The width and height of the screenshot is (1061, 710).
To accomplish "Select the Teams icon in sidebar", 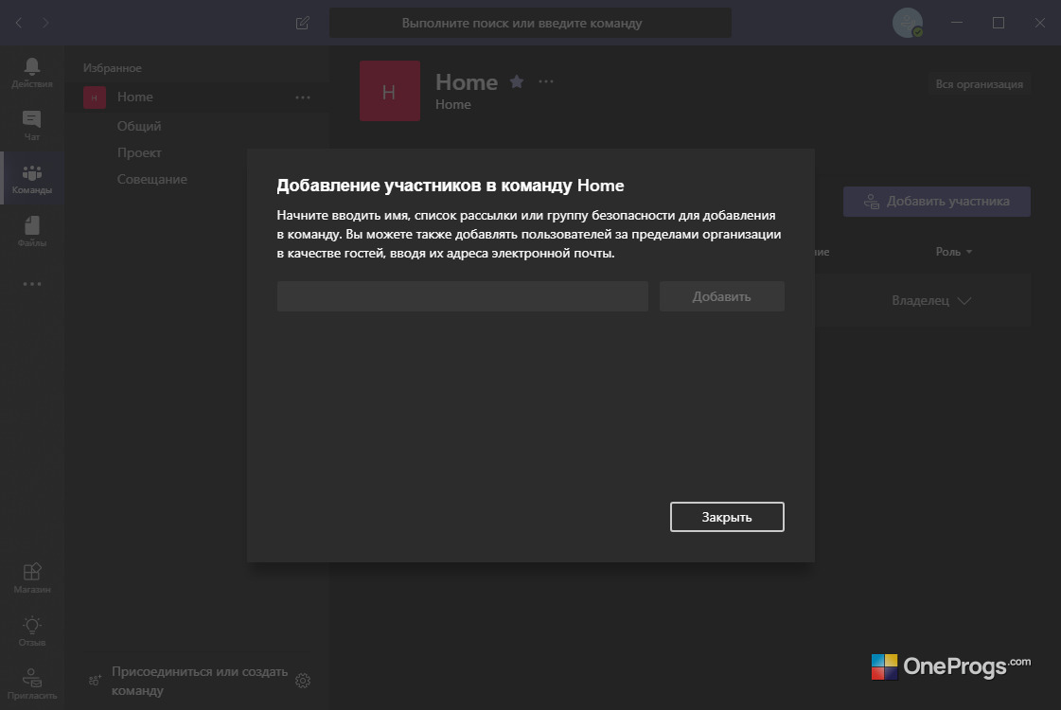I will [32, 179].
